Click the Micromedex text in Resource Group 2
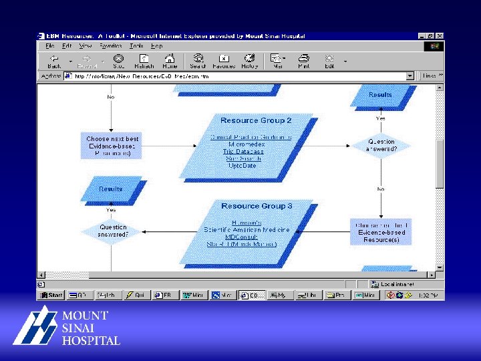481x361 pixels. tap(247, 144)
